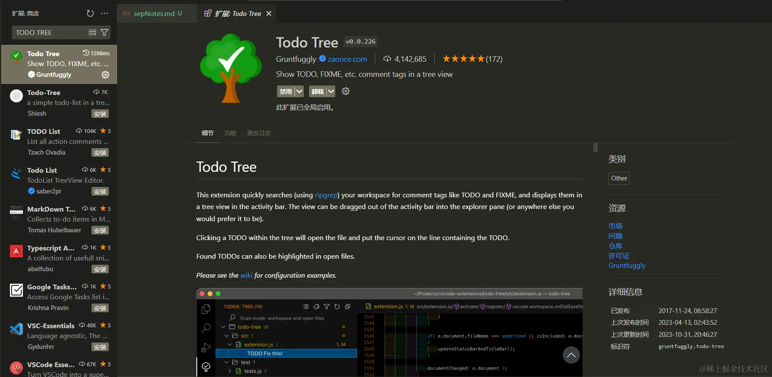Refresh the extensions marketplace list
Screen dimensions: 772x377
tap(90, 13)
